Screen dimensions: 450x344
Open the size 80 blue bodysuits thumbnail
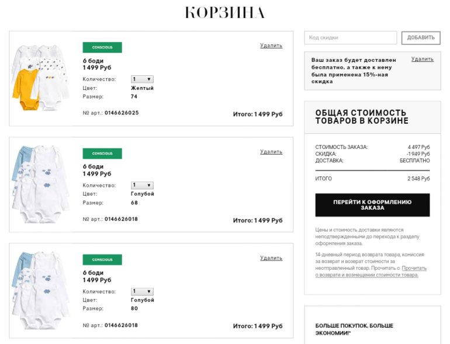click(x=40, y=290)
